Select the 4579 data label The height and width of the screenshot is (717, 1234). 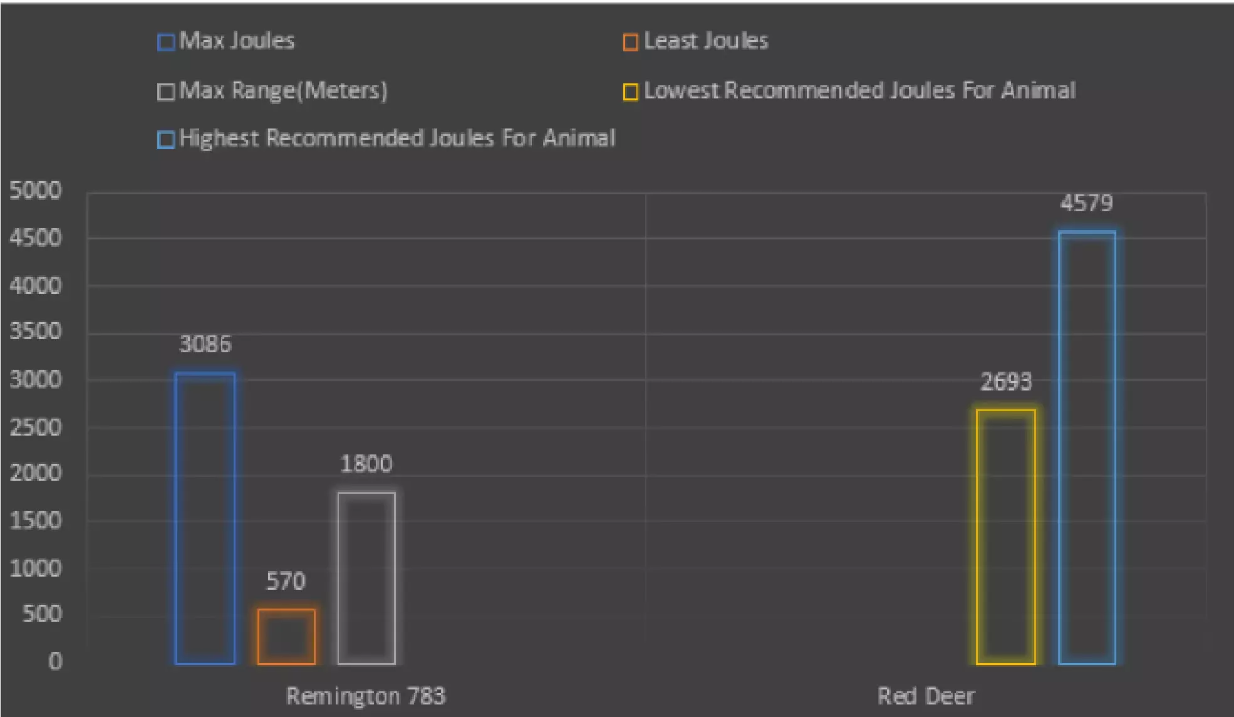pyautogui.click(x=1086, y=203)
